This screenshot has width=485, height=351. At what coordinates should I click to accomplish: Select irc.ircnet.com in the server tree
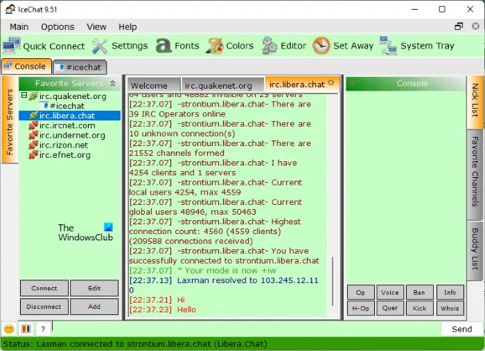click(67, 125)
